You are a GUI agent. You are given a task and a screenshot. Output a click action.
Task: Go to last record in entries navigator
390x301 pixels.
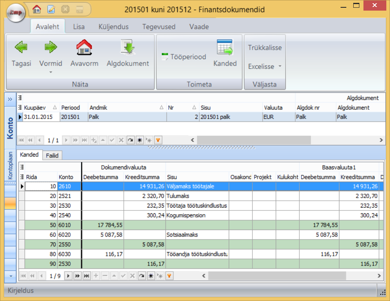(87, 276)
